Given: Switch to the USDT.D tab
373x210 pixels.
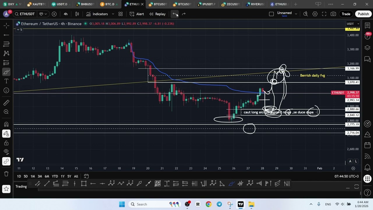Looking at the screenshot, I should click(x=60, y=4).
